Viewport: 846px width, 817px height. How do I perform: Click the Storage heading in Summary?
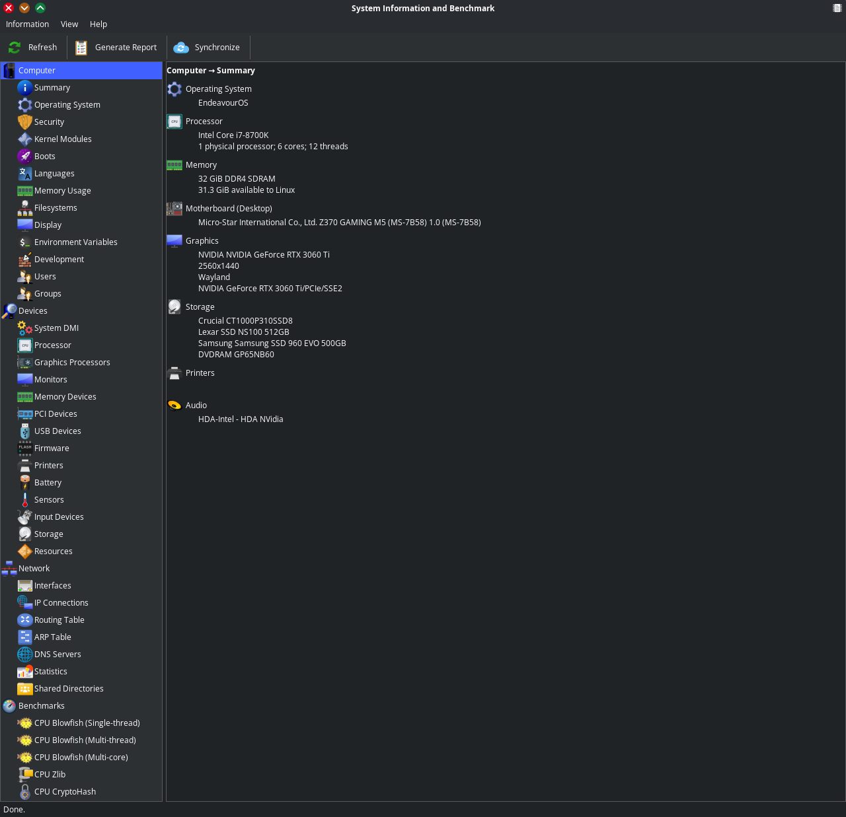(x=200, y=307)
